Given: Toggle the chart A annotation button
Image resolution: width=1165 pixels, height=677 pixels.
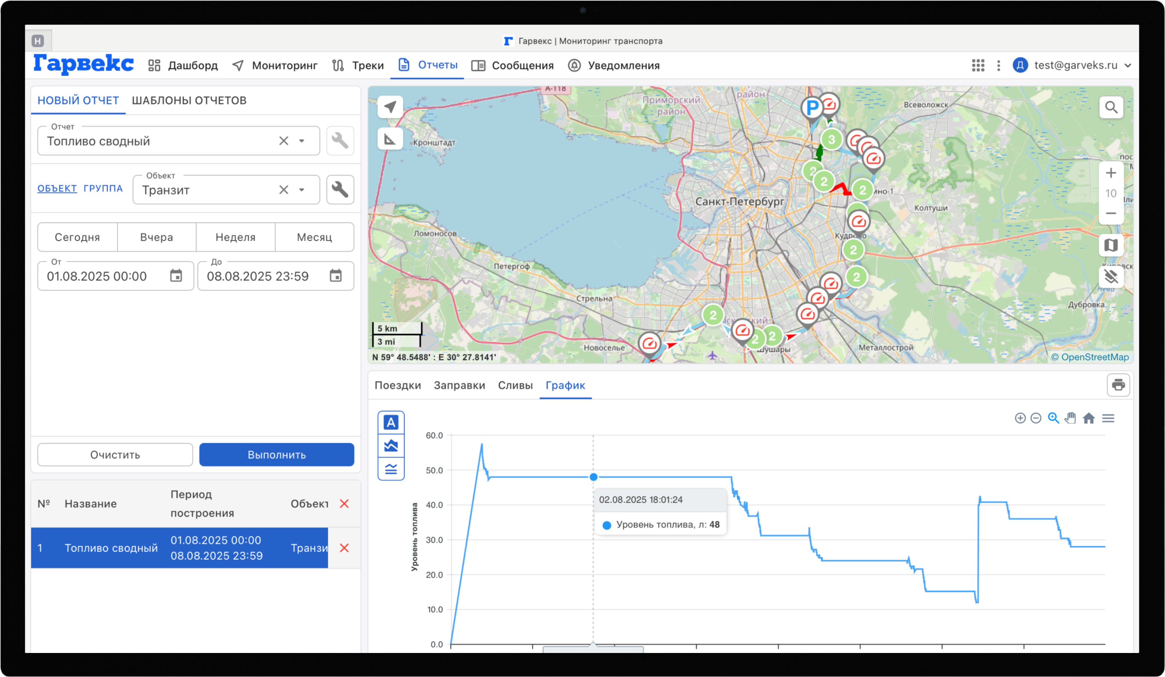Looking at the screenshot, I should point(391,423).
